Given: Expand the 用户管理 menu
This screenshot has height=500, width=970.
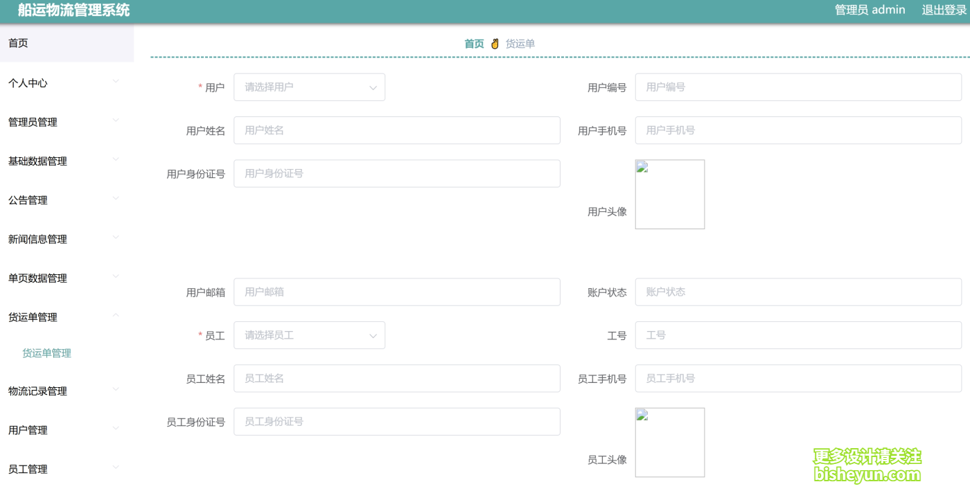Looking at the screenshot, I should coord(67,430).
